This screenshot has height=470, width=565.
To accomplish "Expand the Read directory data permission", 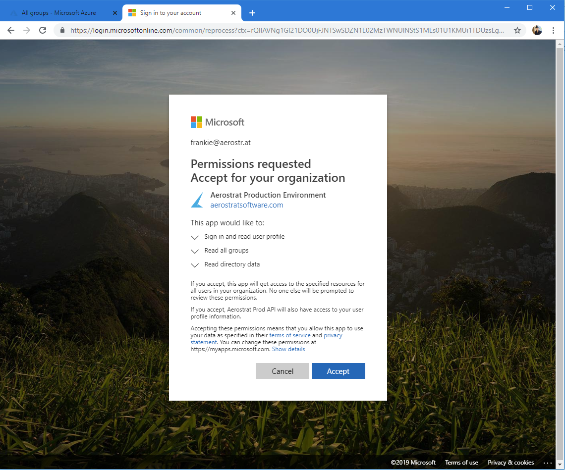I will pos(225,264).
